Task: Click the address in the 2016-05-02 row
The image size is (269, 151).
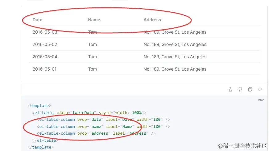Action: point(175,45)
